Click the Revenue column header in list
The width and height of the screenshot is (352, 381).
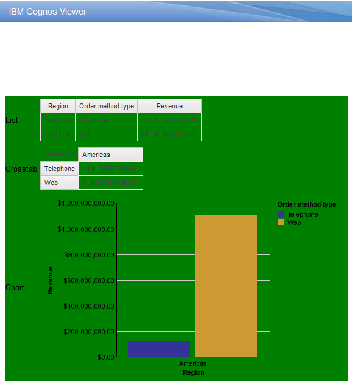coord(169,106)
